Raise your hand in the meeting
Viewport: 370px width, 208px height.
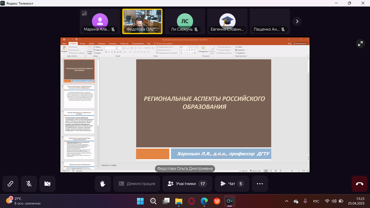(103, 184)
